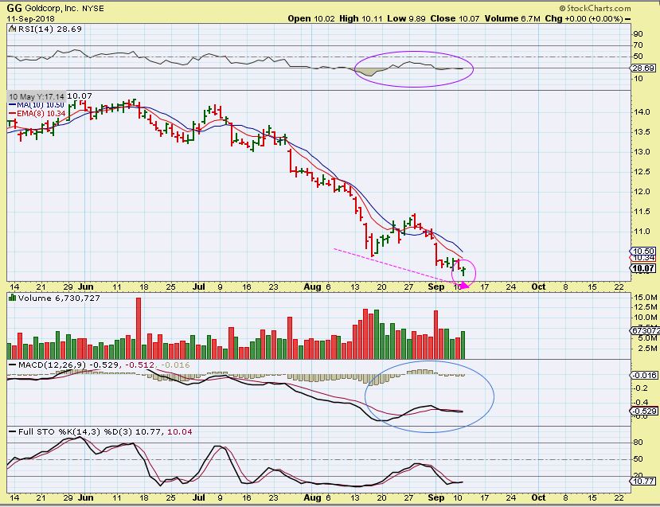Click the 10.07 last price tag
The height and width of the screenshot is (507, 660).
click(x=642, y=268)
